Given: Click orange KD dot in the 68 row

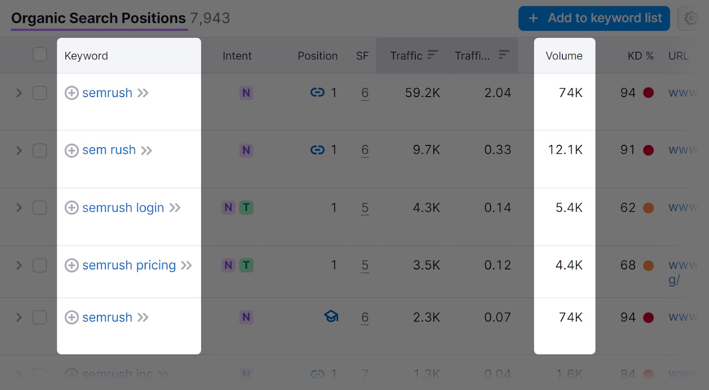Looking at the screenshot, I should tap(649, 265).
